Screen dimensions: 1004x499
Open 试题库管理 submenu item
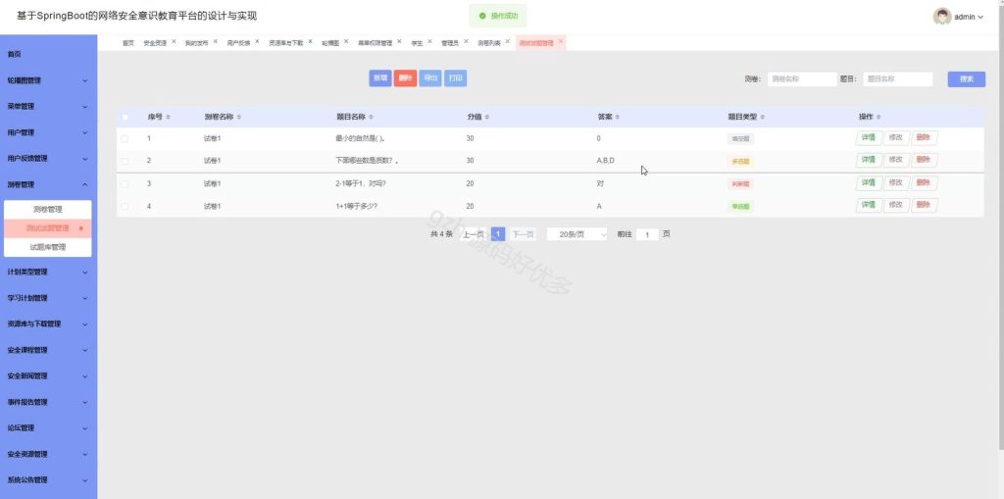click(48, 247)
